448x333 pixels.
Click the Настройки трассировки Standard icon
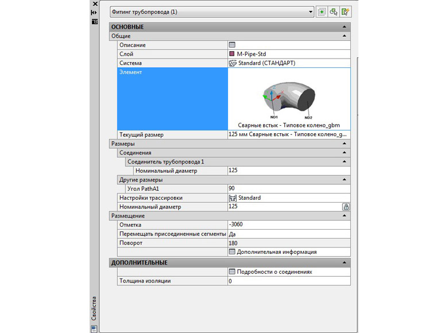(x=233, y=198)
